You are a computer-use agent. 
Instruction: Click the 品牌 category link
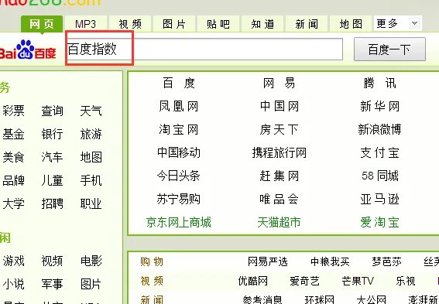13,180
